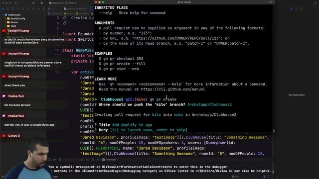Click the LEARN MORE heading in terminal
The image size is (319, 179).
[106, 79]
